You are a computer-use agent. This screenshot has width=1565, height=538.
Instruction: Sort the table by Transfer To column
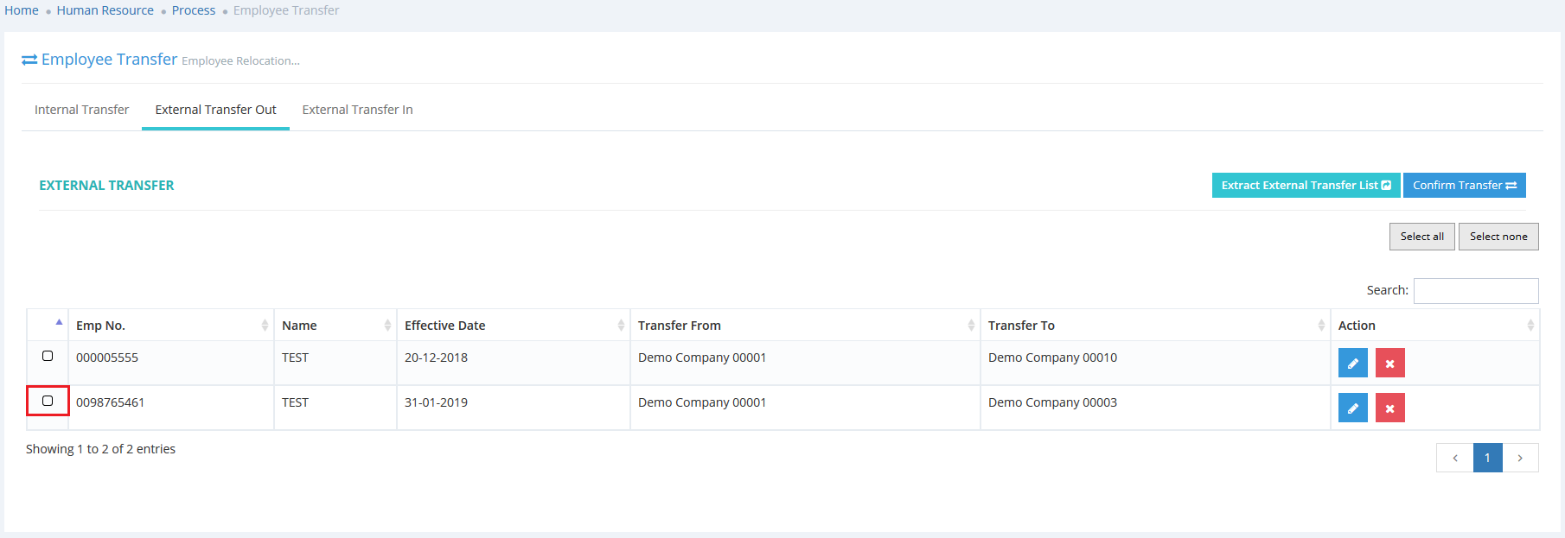pos(1154,326)
